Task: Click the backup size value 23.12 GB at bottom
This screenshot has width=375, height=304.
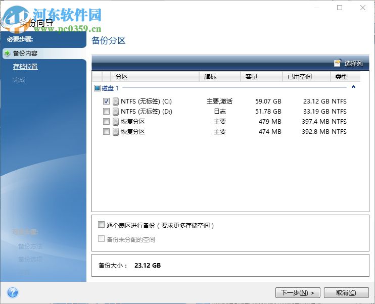Action: (x=148, y=265)
